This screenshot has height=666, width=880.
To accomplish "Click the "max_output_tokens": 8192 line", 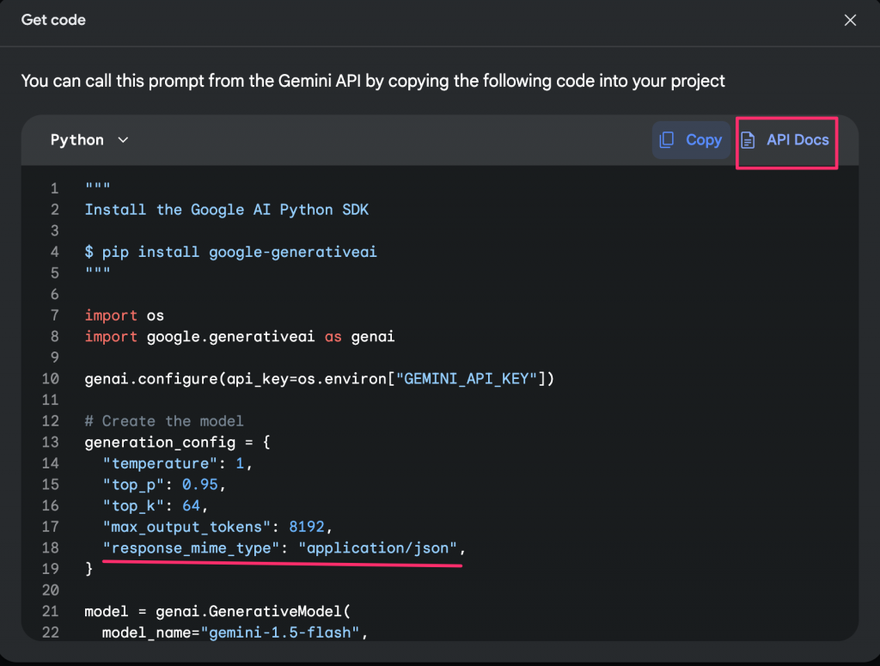I will (x=217, y=527).
